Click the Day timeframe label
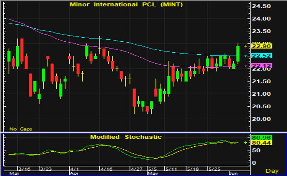 (x=272, y=171)
